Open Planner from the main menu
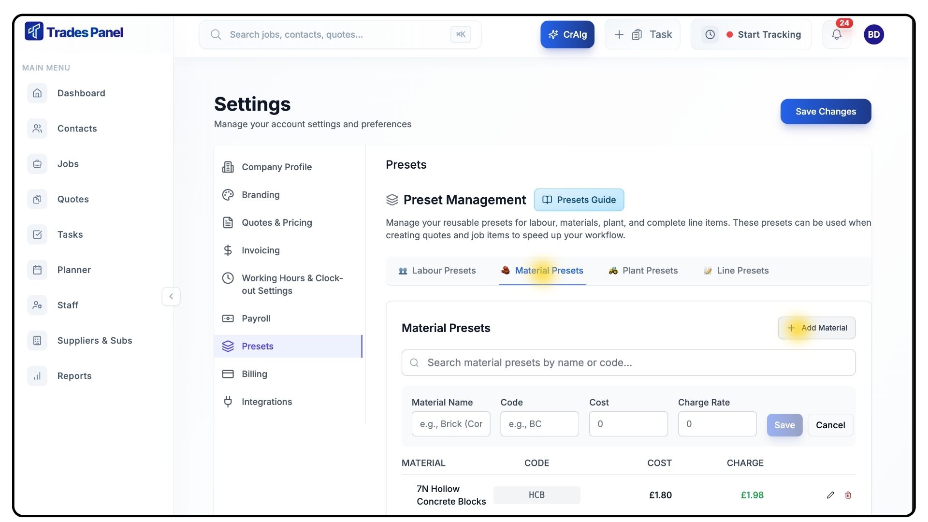Image resolution: width=928 pixels, height=522 pixels. pyautogui.click(x=73, y=270)
